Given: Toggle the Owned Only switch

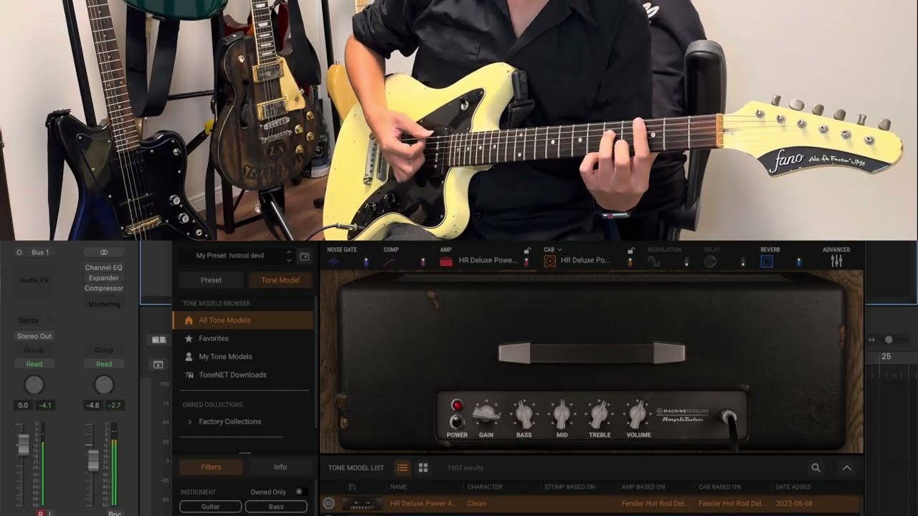Looking at the screenshot, I should [301, 492].
